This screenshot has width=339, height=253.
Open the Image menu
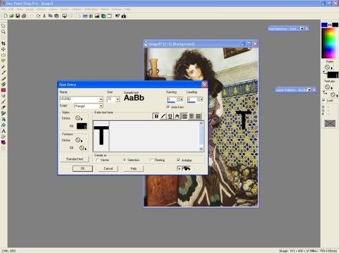30,9
